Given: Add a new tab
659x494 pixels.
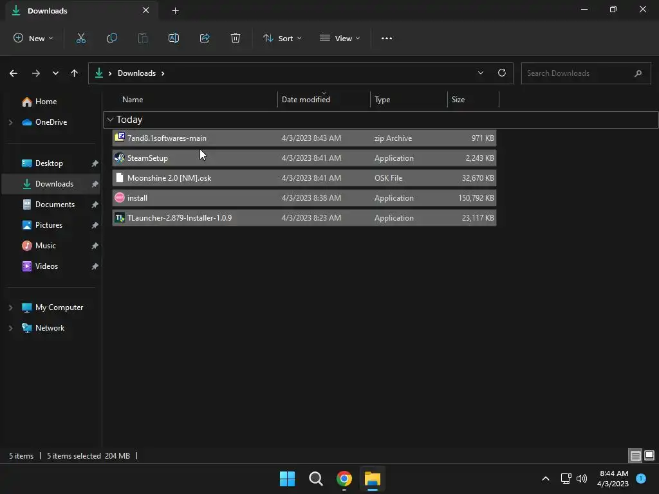Looking at the screenshot, I should 175,11.
